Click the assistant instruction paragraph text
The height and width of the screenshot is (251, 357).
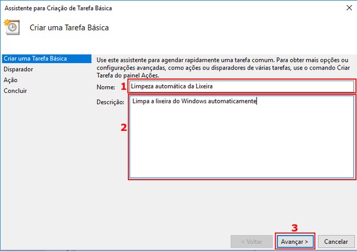(x=223, y=68)
